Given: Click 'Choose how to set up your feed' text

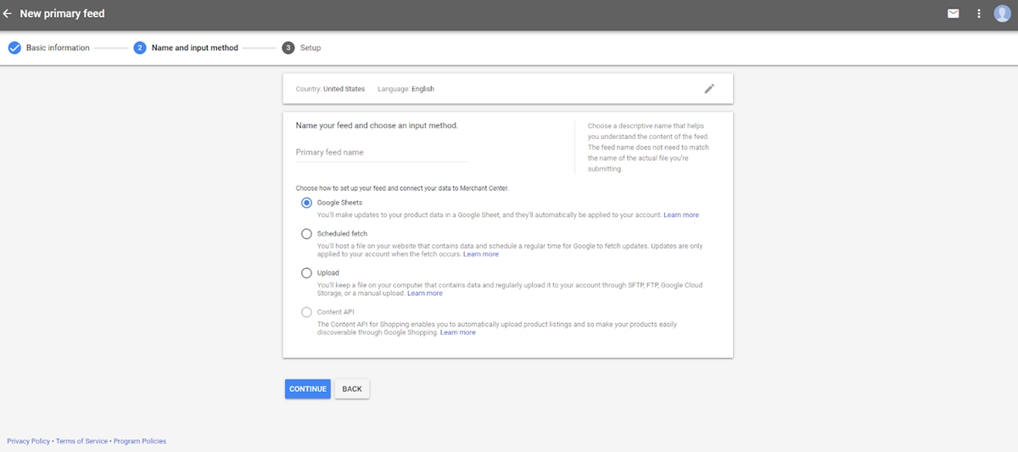Looking at the screenshot, I should click(402, 187).
